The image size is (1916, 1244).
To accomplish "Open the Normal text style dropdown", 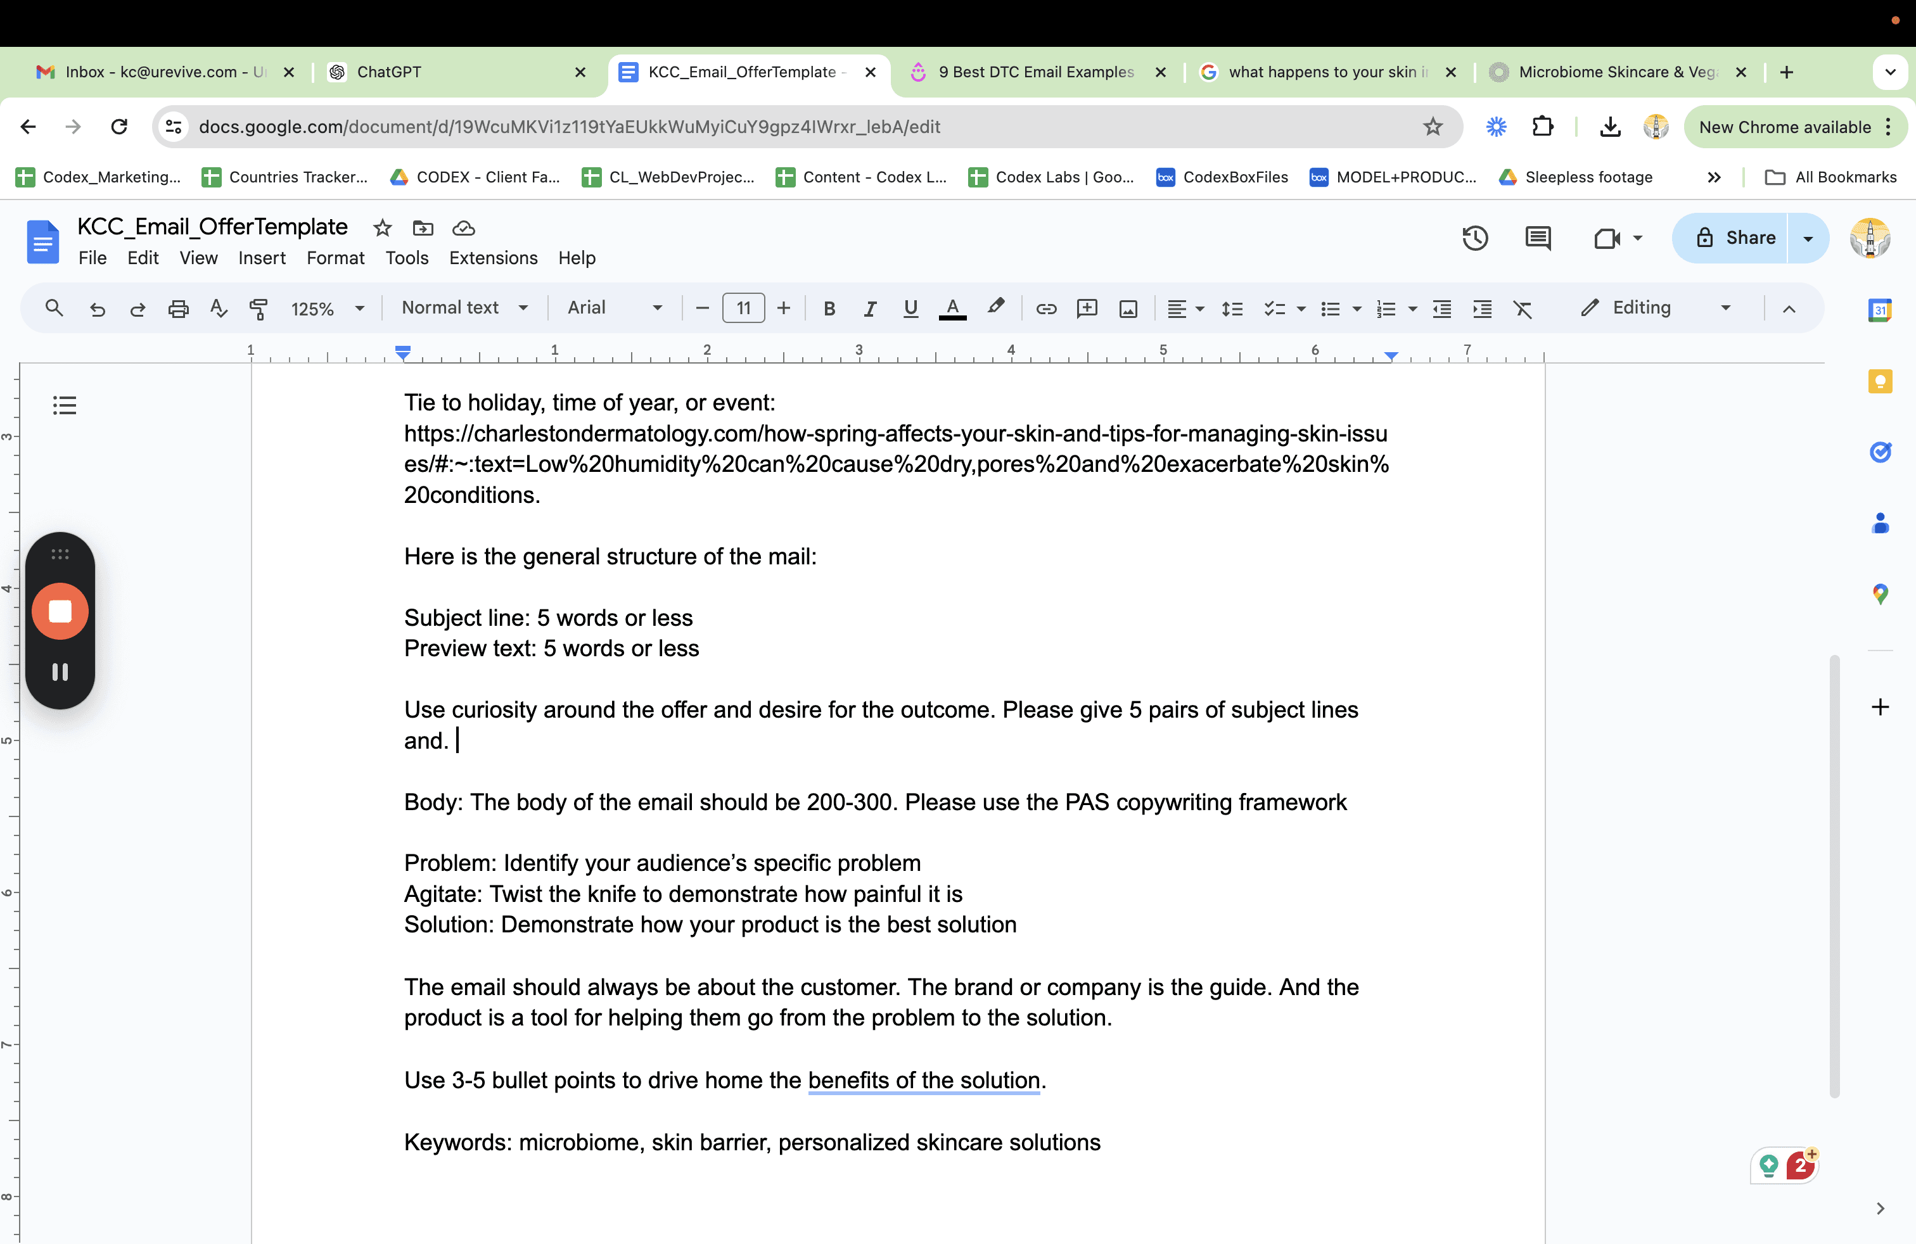I will tap(464, 307).
